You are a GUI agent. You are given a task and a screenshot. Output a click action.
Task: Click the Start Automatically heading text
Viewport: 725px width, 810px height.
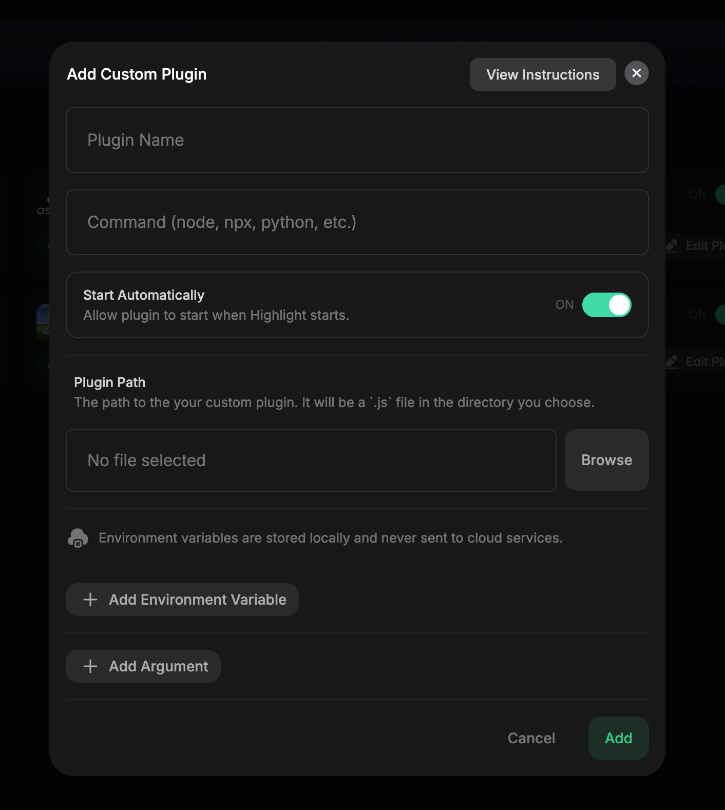[x=144, y=295]
